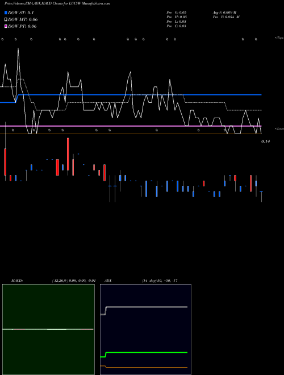Click the '<Lows' axis label
This screenshot has height=375, width=284.
pos(279,128)
